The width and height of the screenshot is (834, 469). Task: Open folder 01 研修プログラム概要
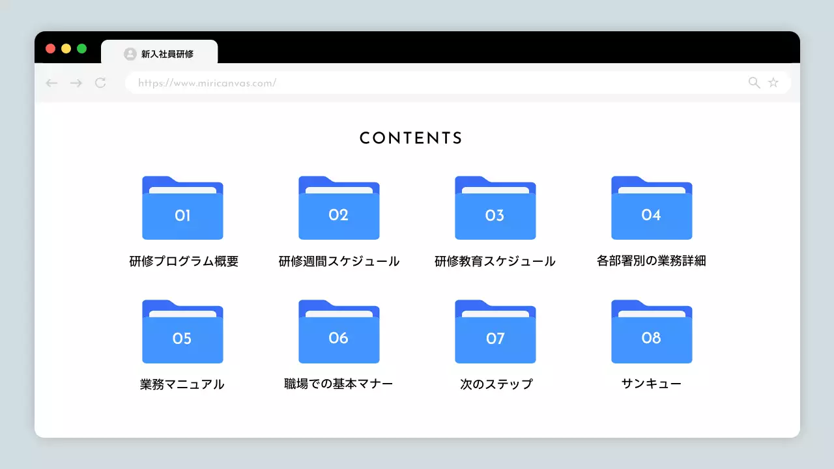tap(182, 208)
